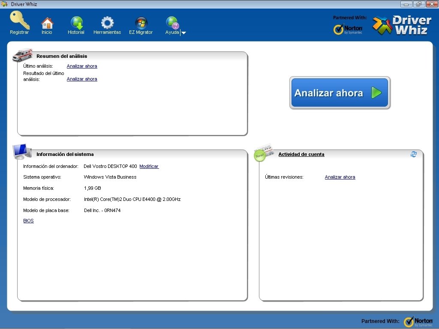Minimize the Driver Whiz window
The height and width of the screenshot is (329, 439).
tap(406, 4)
